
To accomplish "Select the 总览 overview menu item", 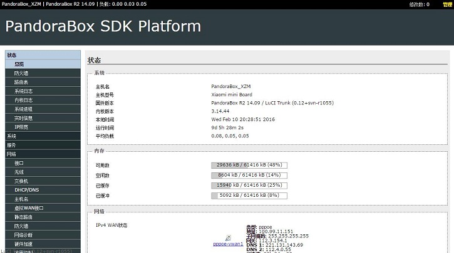I will (43, 64).
